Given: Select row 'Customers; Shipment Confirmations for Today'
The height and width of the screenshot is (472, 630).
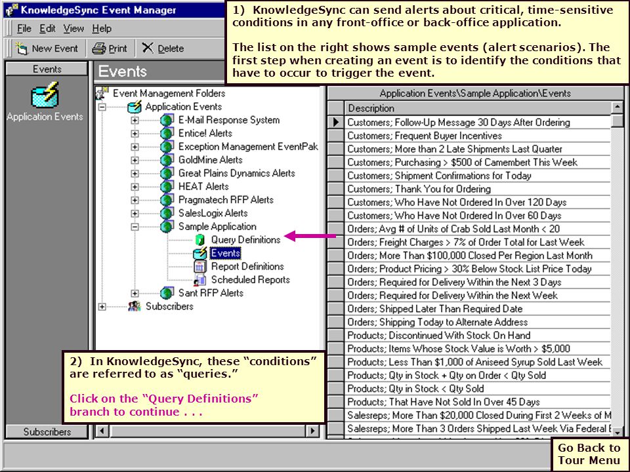Looking at the screenshot, I should [477, 176].
